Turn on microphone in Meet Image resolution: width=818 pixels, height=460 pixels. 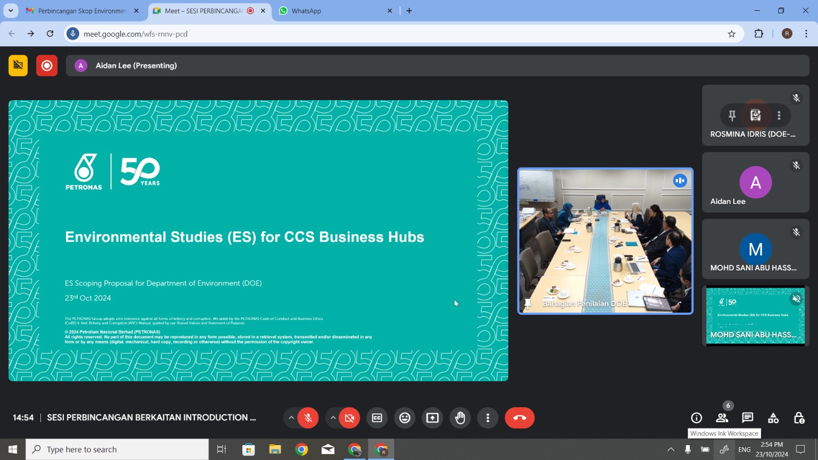coord(308,418)
